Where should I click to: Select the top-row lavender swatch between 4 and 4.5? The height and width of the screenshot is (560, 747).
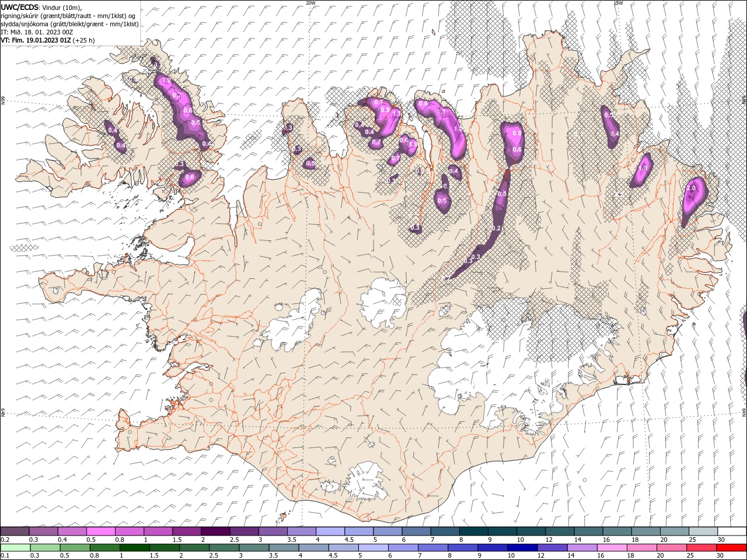coord(329,531)
